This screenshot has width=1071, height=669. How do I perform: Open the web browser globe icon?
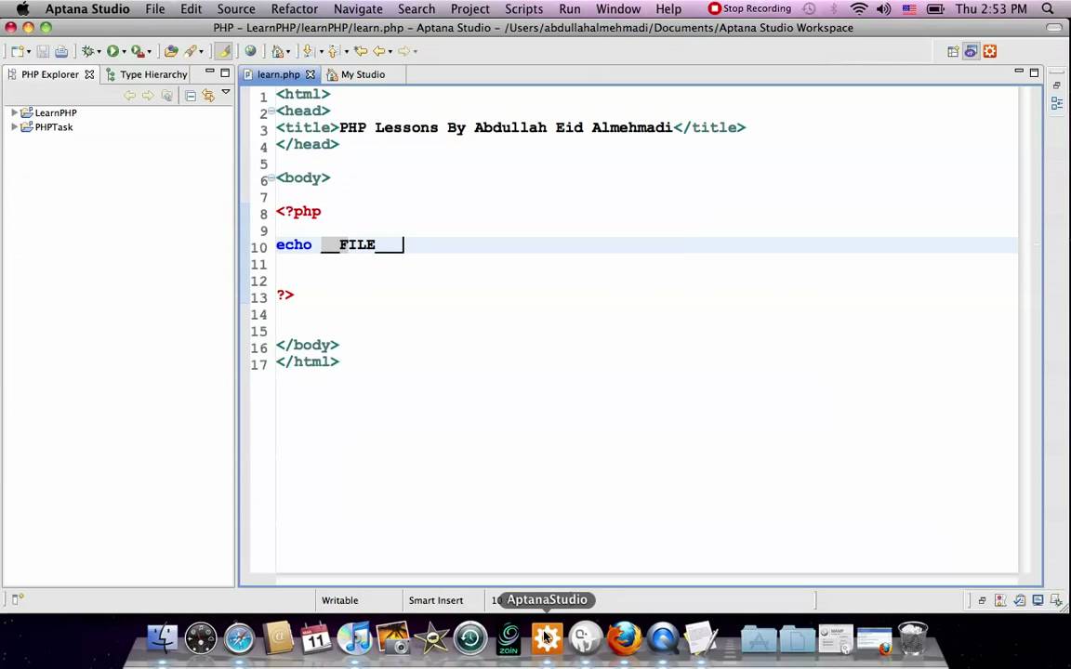(x=251, y=51)
